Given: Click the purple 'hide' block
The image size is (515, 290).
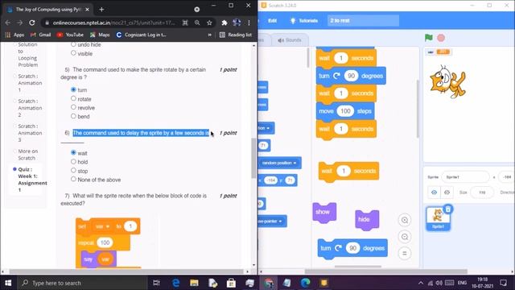Looking at the screenshot, I should [367, 220].
